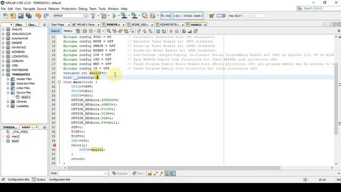Viewport: 341px width, 192px height.
Task: Click the Debug Project toolbar icon
Action: click(x=153, y=15)
